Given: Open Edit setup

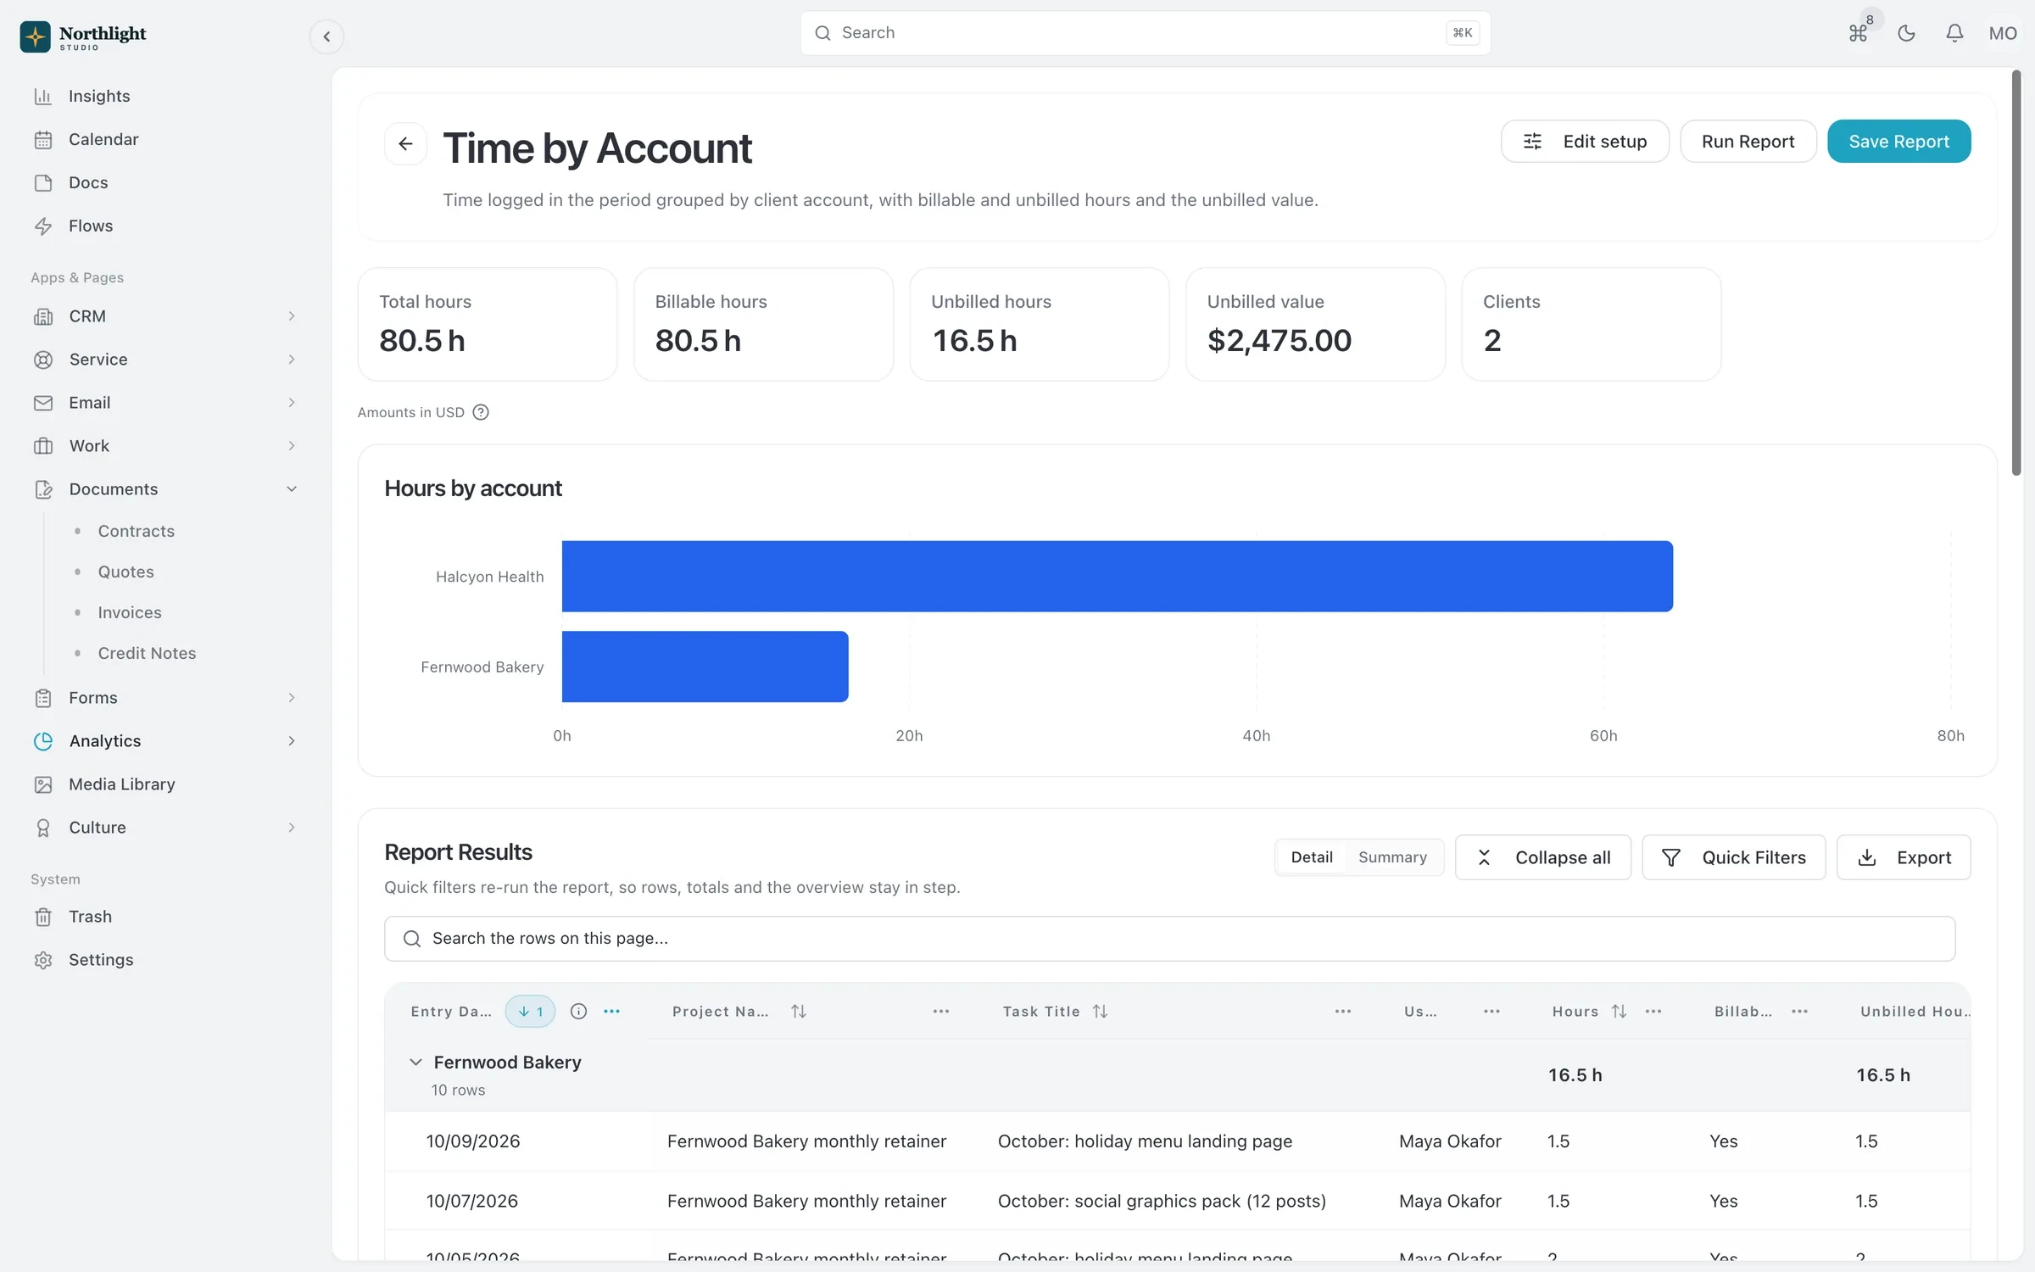Looking at the screenshot, I should pyautogui.click(x=1585, y=141).
